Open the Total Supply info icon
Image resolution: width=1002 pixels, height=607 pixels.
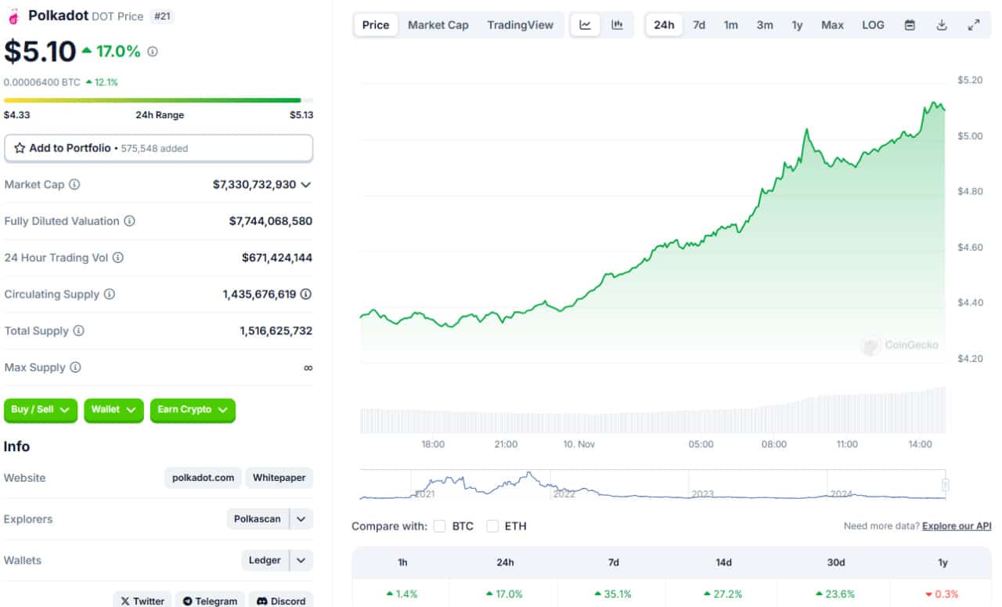[x=78, y=331]
